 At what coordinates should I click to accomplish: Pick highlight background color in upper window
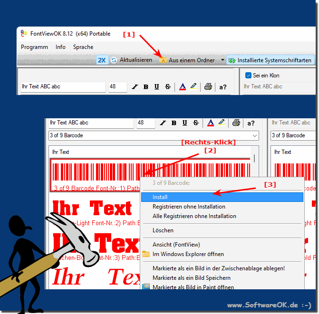193,86
